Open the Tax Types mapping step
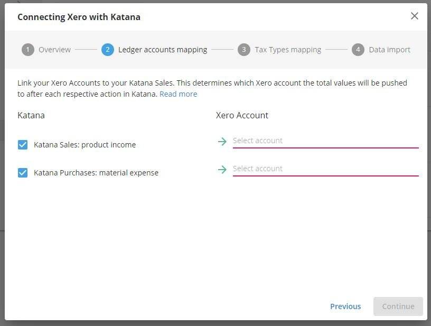The height and width of the screenshot is (326, 431). click(x=279, y=50)
